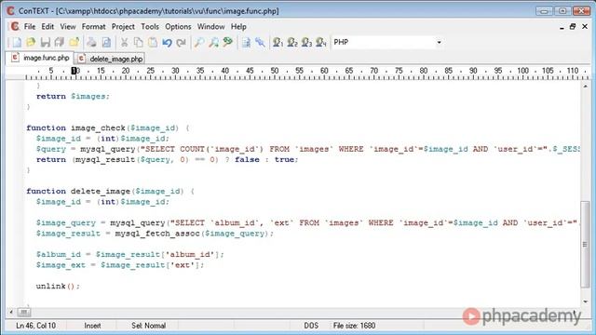The image size is (596, 335).
Task: Print the document with the printer icon
Action: (x=91, y=42)
